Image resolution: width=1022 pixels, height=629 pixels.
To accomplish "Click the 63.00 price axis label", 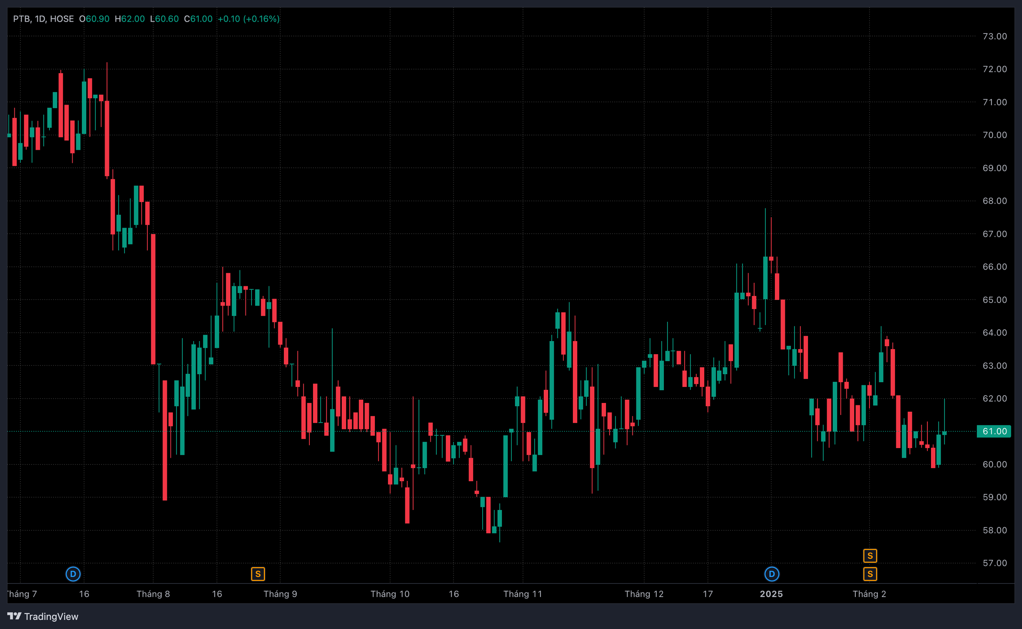I will tap(994, 366).
